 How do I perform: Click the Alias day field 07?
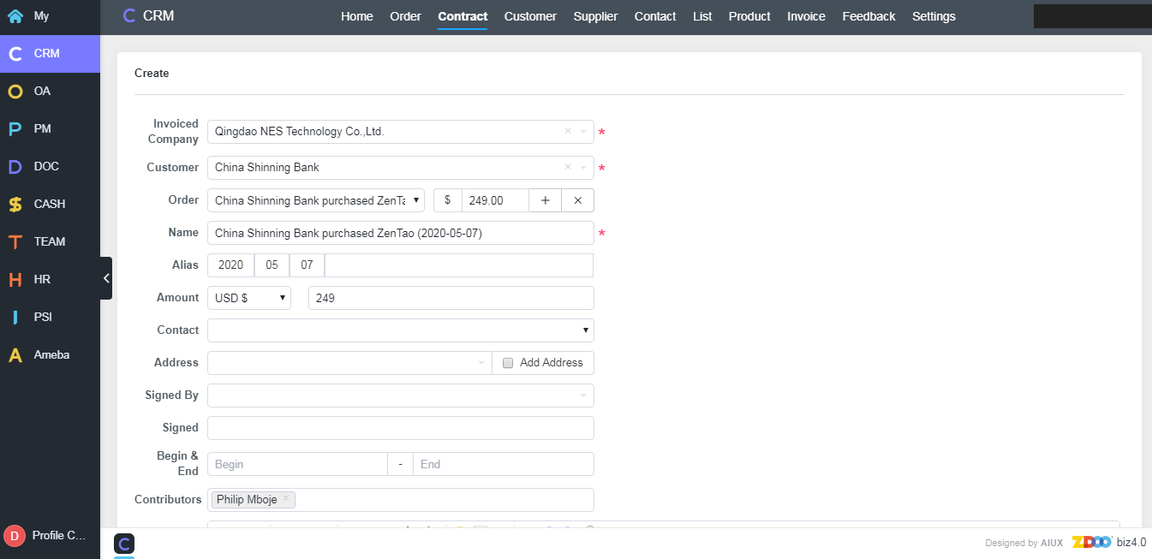(307, 265)
